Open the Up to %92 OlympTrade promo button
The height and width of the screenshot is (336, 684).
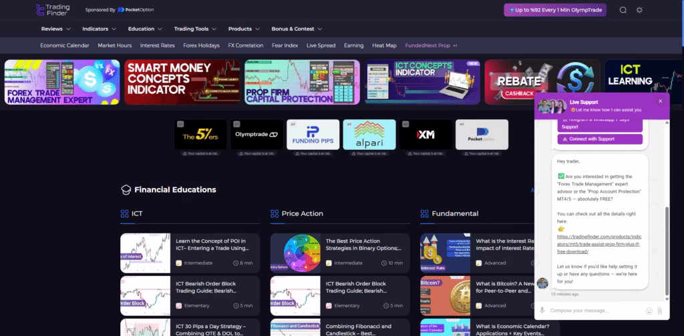point(555,10)
